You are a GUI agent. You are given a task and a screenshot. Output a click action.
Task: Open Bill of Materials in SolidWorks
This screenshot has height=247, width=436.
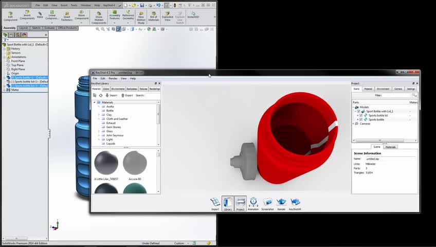(154, 16)
